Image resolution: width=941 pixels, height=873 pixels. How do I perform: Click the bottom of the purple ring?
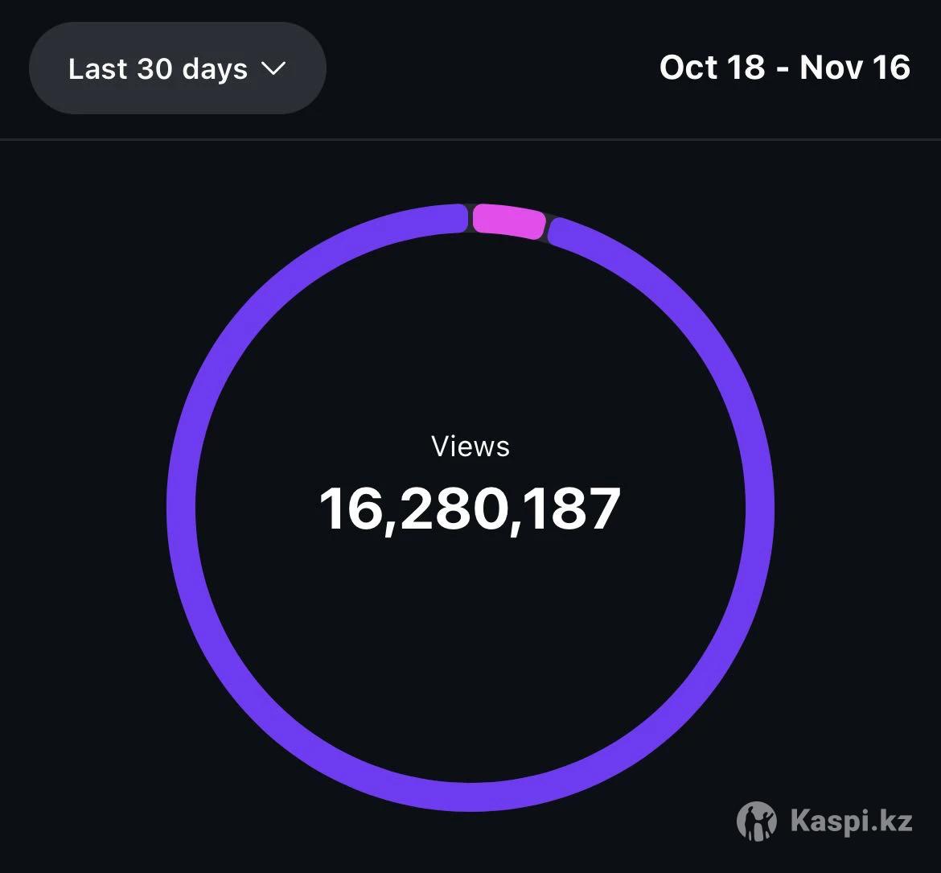470,796
